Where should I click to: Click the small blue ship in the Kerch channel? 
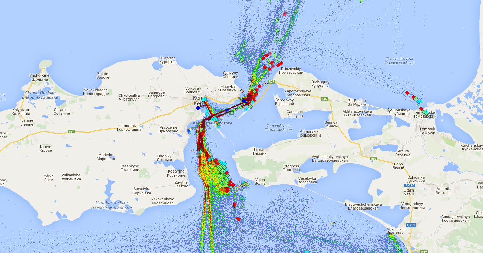tap(227, 110)
